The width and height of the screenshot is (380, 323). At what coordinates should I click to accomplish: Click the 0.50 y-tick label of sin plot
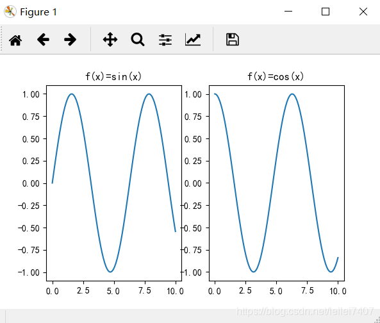[x=31, y=139]
